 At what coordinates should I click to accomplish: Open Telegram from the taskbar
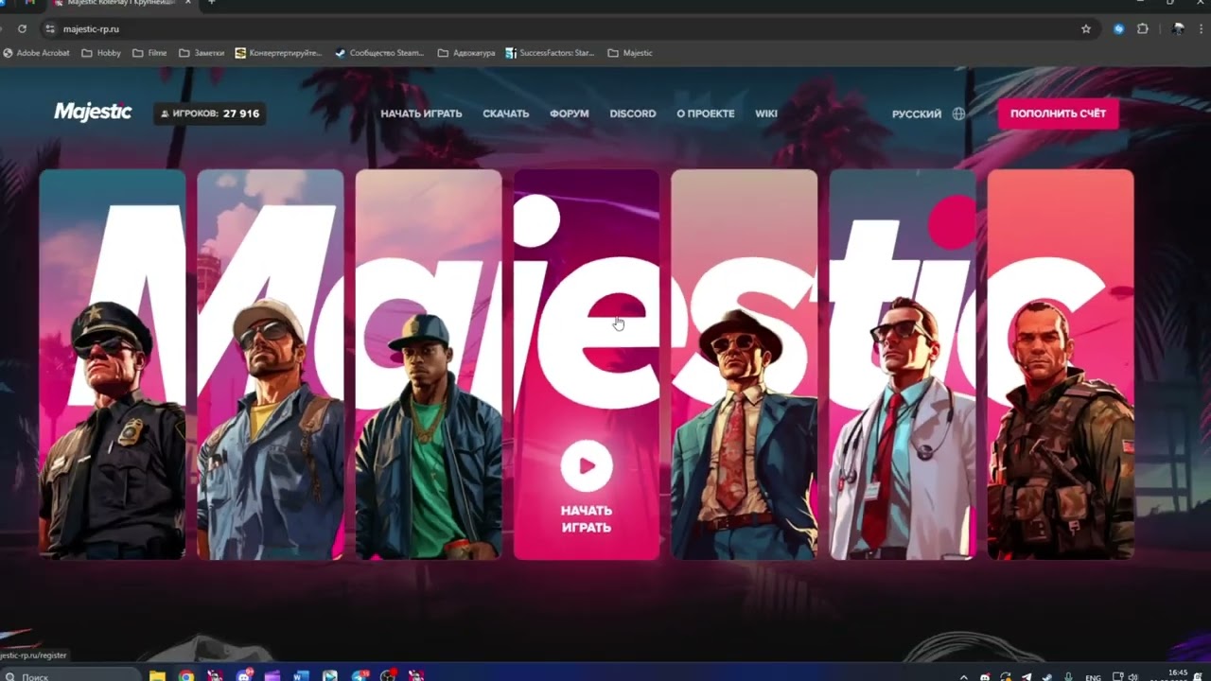click(359, 675)
